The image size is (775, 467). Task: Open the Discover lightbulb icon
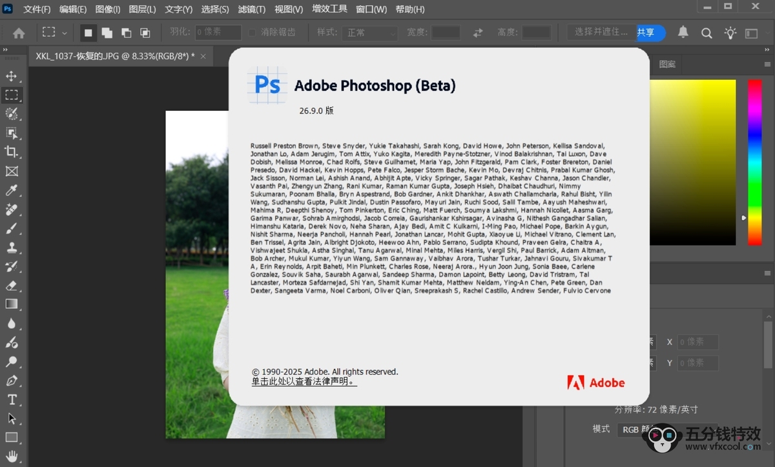[x=730, y=32]
